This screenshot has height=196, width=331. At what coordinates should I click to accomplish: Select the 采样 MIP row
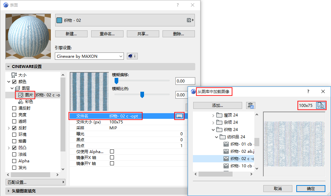129,128
